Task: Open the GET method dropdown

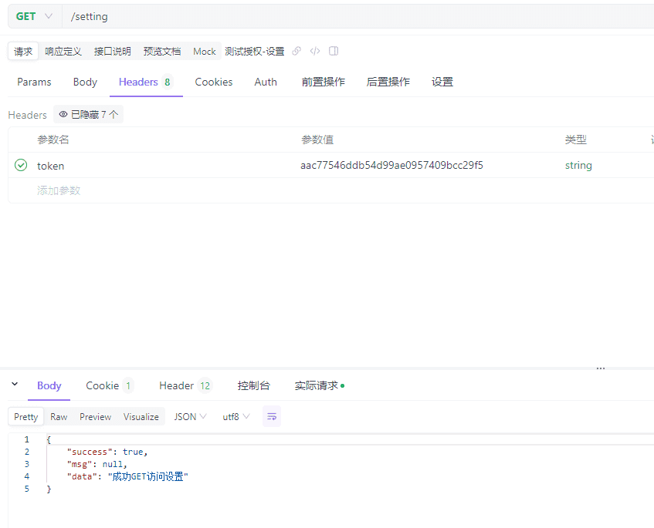Action: 35,17
